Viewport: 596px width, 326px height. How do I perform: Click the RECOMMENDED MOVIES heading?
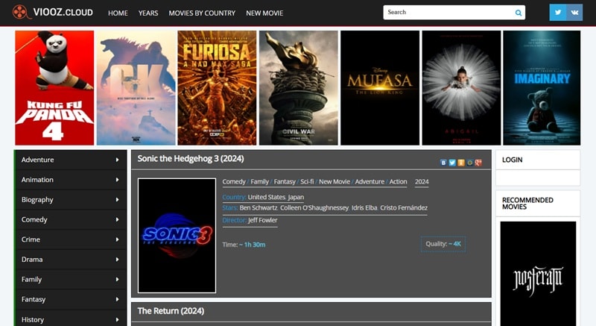pyautogui.click(x=527, y=204)
